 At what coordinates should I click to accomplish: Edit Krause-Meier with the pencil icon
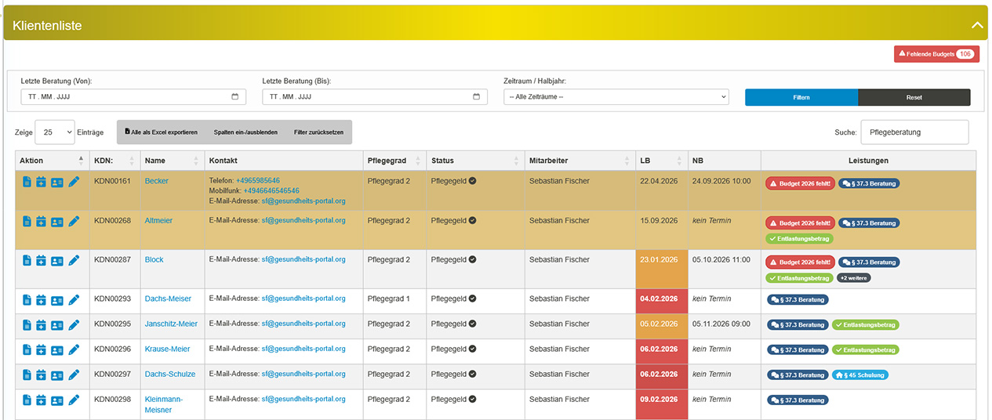point(74,350)
